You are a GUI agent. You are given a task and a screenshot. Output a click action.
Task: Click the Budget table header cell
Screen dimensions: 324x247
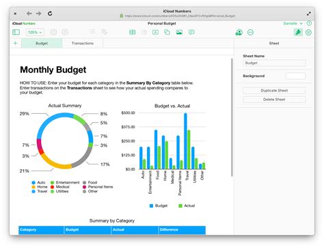[x=87, y=230]
